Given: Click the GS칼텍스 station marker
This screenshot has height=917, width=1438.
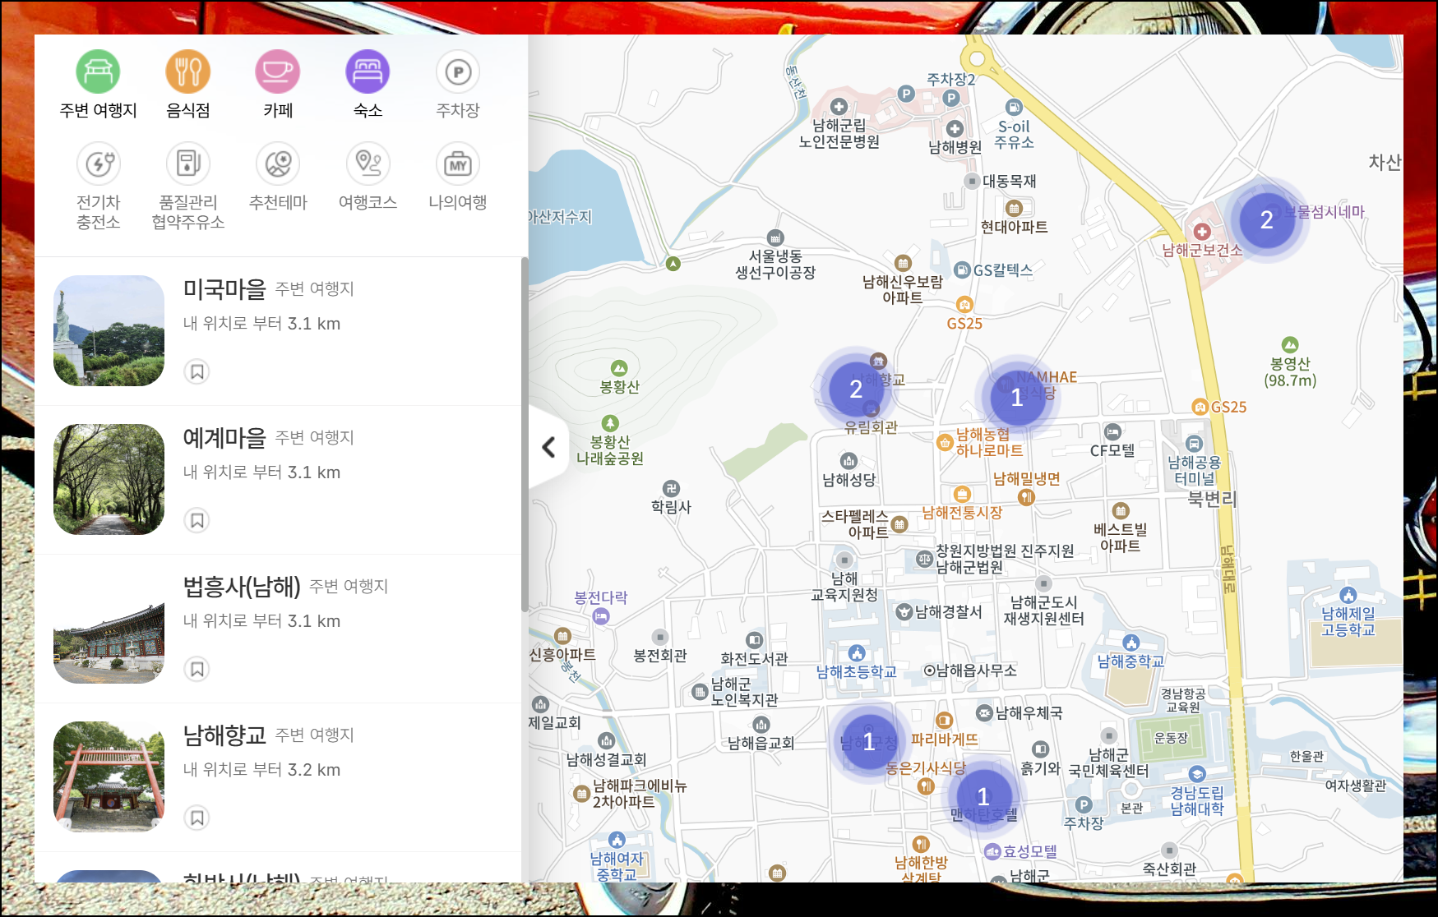Looking at the screenshot, I should pyautogui.click(x=962, y=270).
